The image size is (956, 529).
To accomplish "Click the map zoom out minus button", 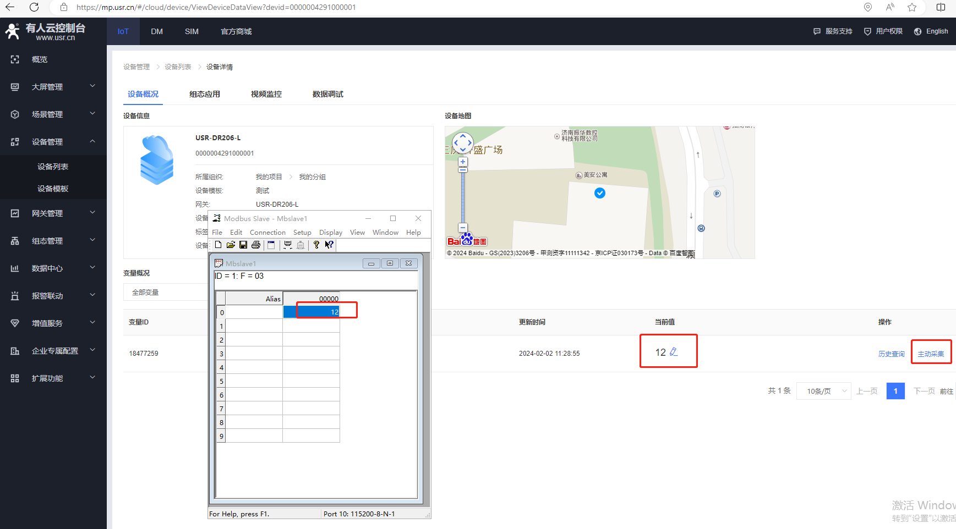I will [x=463, y=228].
